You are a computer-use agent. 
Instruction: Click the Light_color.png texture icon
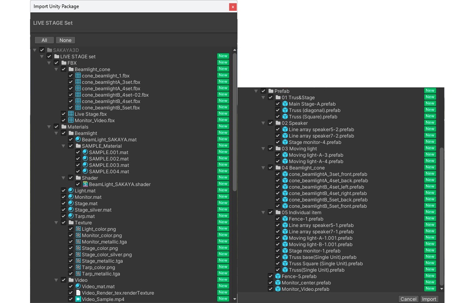(78, 229)
